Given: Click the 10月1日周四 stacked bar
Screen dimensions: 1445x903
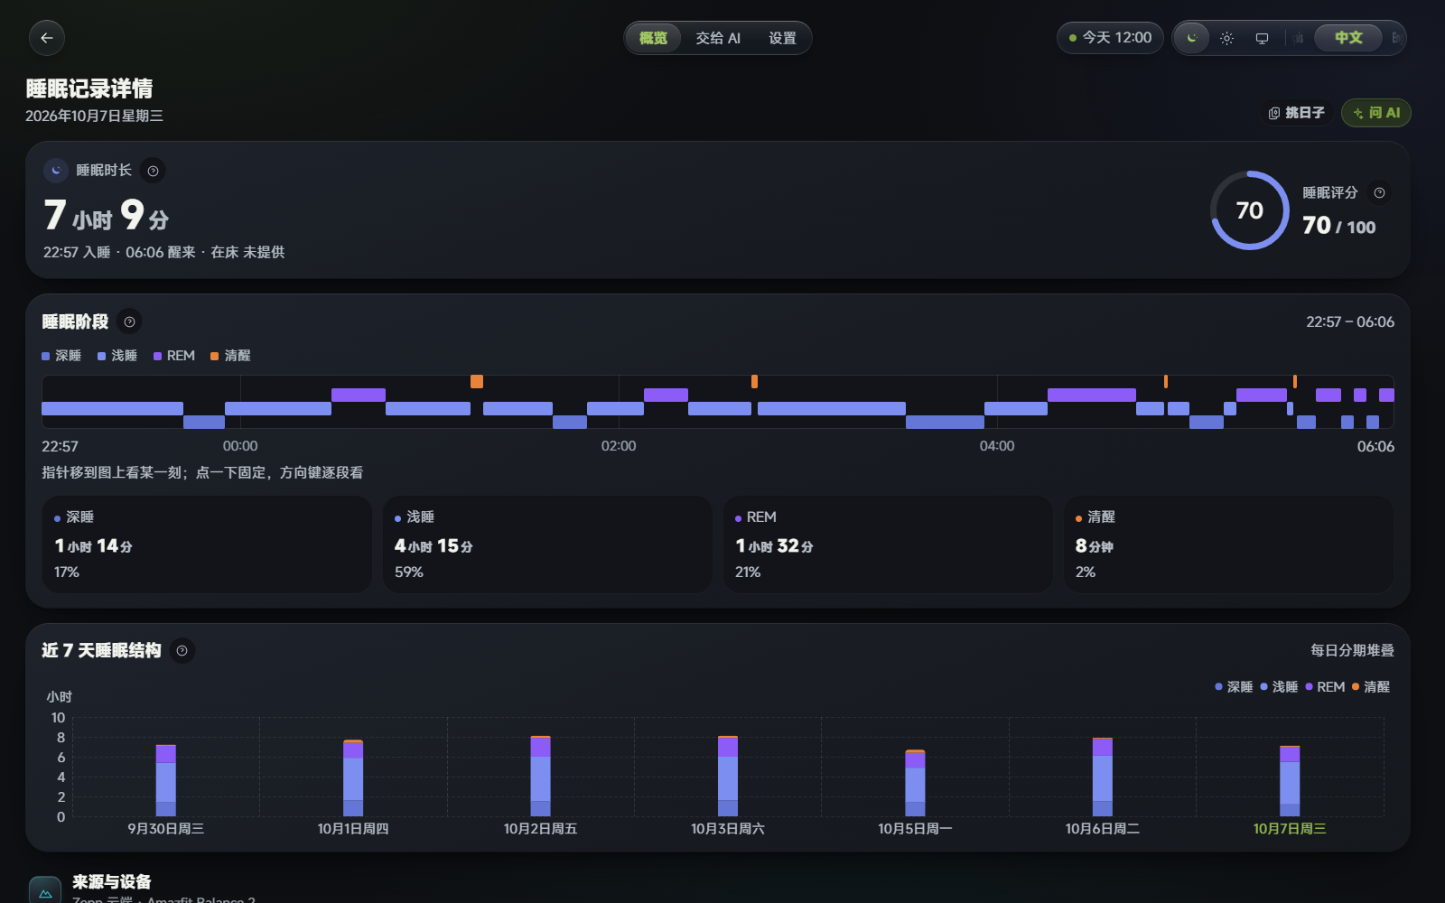Looking at the screenshot, I should (x=353, y=778).
